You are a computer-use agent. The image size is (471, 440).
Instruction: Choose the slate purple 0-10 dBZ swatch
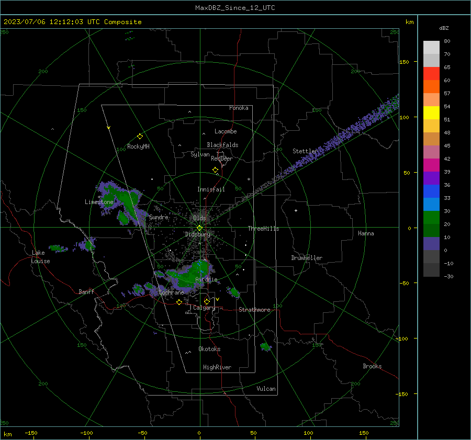pyautogui.click(x=431, y=244)
